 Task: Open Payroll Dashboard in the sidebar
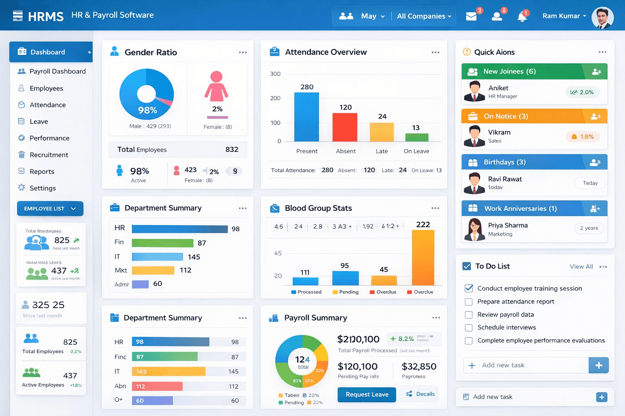(x=51, y=71)
